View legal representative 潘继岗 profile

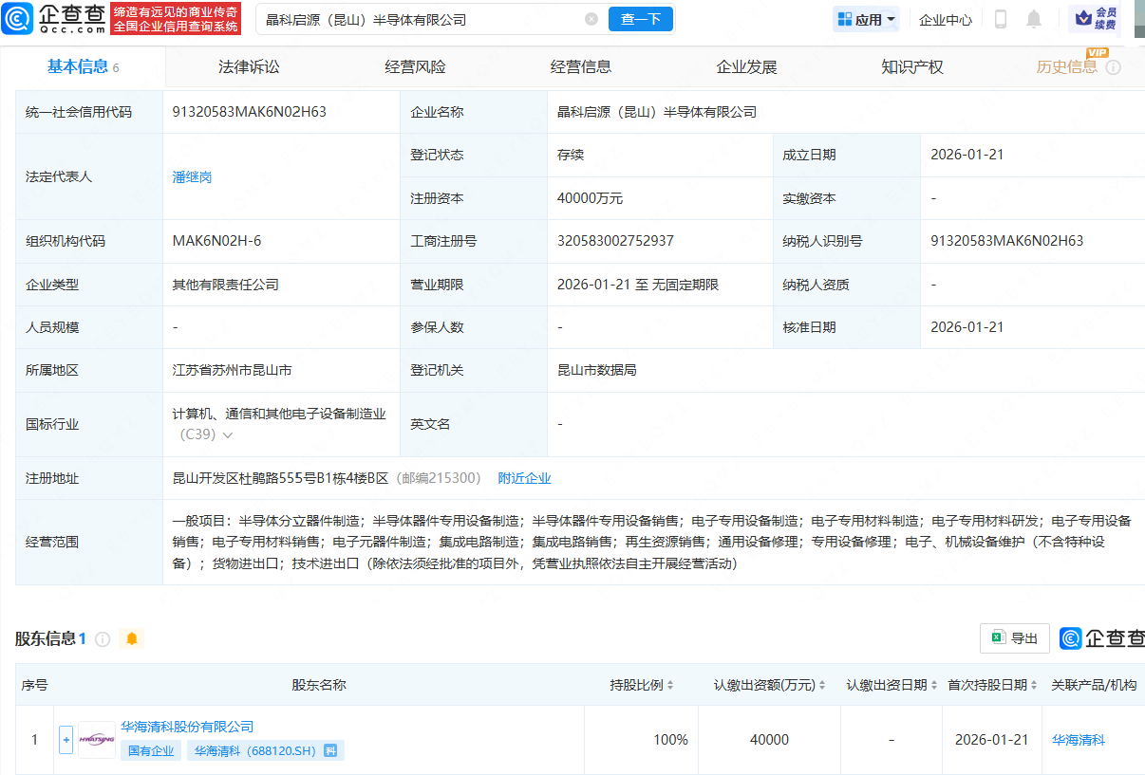[x=191, y=175]
